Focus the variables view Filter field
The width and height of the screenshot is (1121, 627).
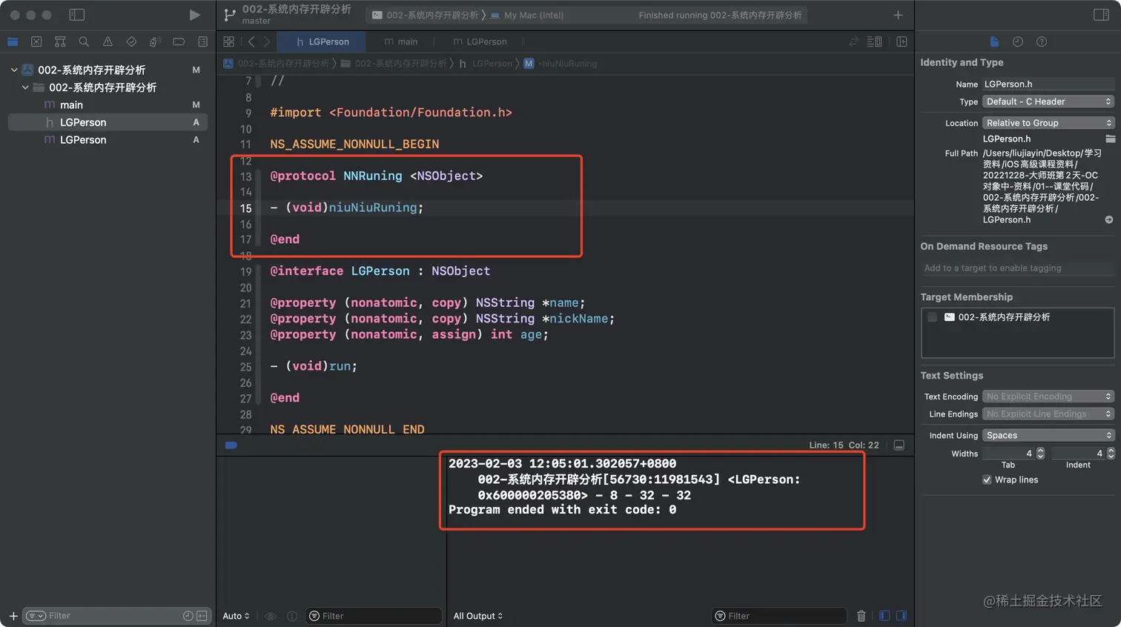[374, 616]
